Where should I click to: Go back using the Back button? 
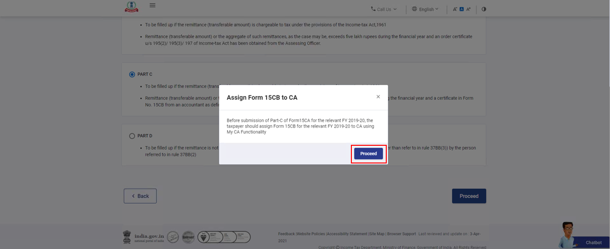tap(140, 196)
